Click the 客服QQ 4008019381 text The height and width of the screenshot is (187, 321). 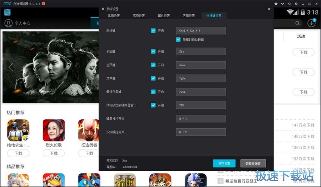[122, 167]
